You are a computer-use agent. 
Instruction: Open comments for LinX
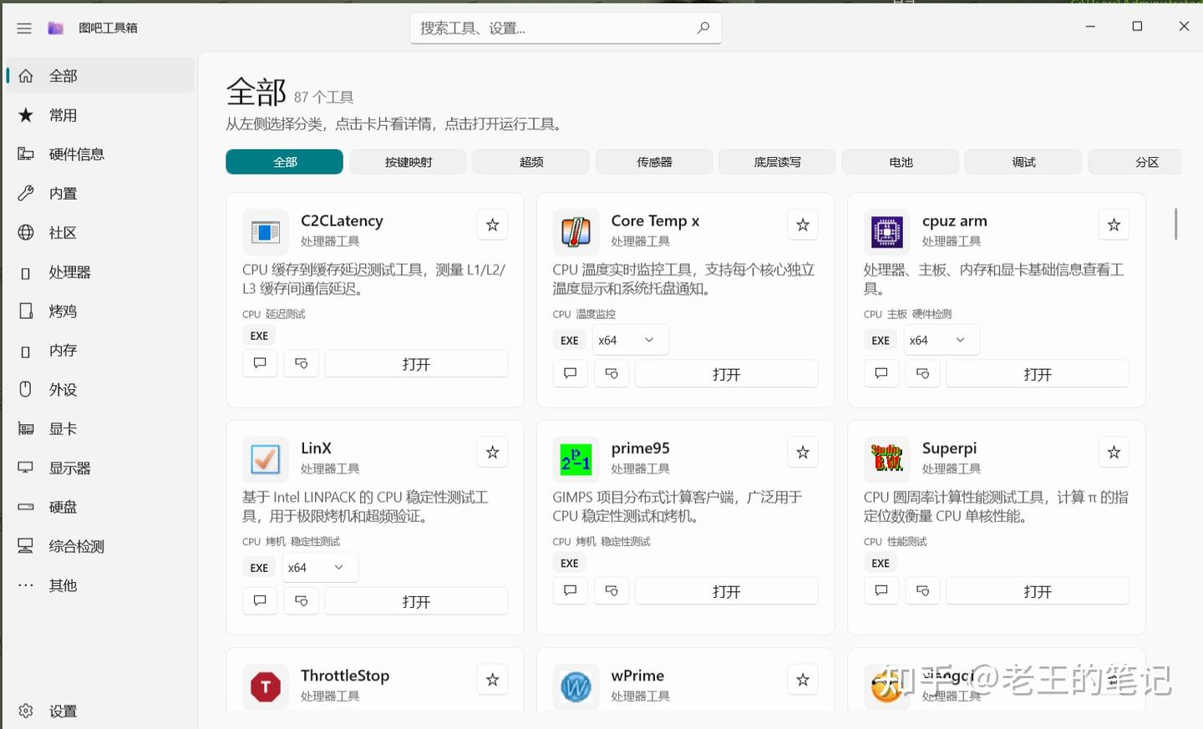260,601
